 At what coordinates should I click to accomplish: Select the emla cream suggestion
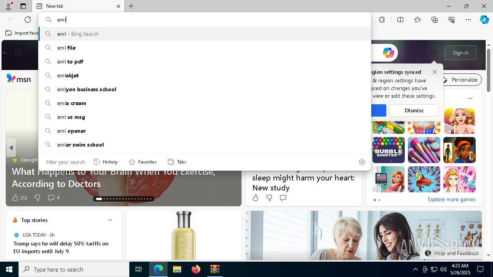[x=205, y=103]
